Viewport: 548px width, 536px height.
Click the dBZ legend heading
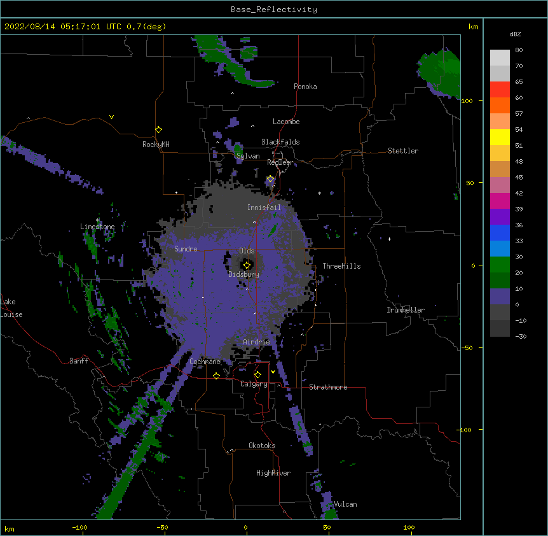515,34
